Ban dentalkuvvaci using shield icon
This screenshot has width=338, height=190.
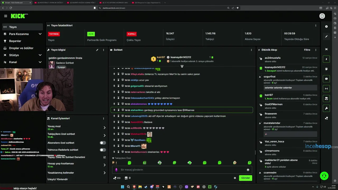tap(123, 152)
